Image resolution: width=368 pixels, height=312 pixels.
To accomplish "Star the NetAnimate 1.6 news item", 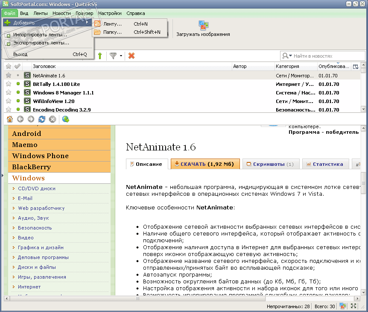I will click(x=9, y=75).
